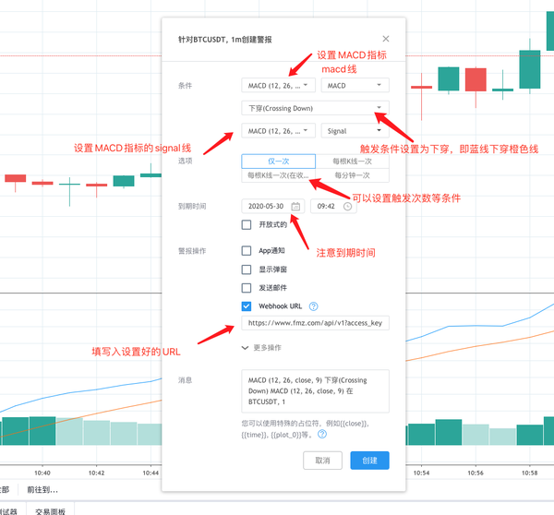Image resolution: width=554 pixels, height=515 pixels.
Task: Open the Signal line dropdown
Action: point(355,131)
